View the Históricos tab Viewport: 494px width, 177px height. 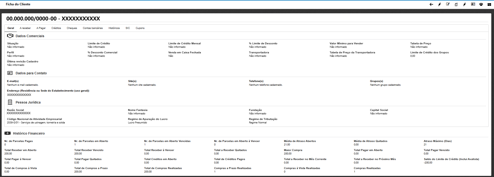(x=114, y=28)
